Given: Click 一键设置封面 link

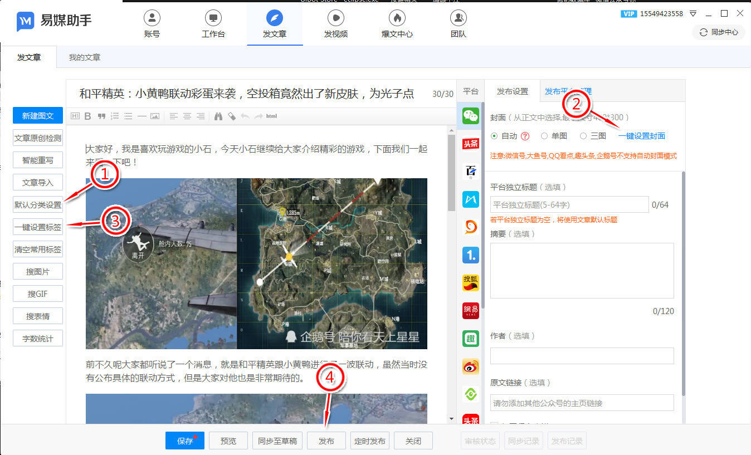Looking at the screenshot, I should [642, 136].
